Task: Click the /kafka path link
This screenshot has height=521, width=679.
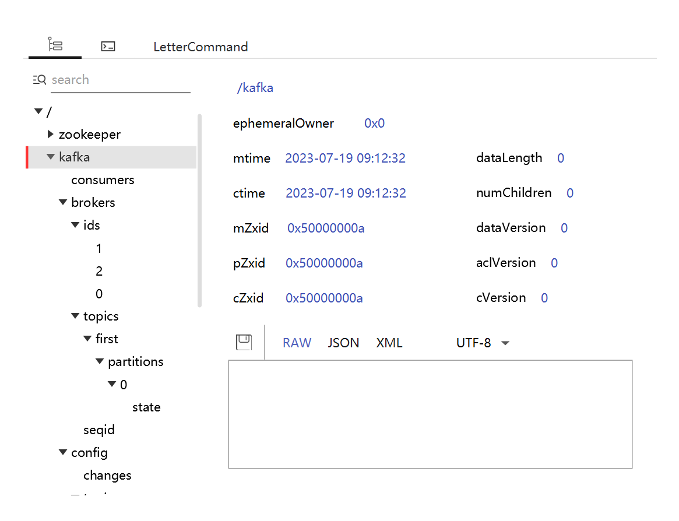Action: point(255,88)
